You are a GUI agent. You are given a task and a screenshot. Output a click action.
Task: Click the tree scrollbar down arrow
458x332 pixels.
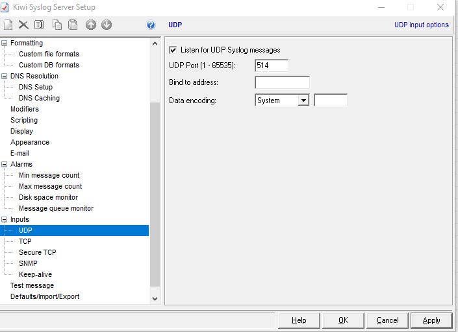coord(155,299)
